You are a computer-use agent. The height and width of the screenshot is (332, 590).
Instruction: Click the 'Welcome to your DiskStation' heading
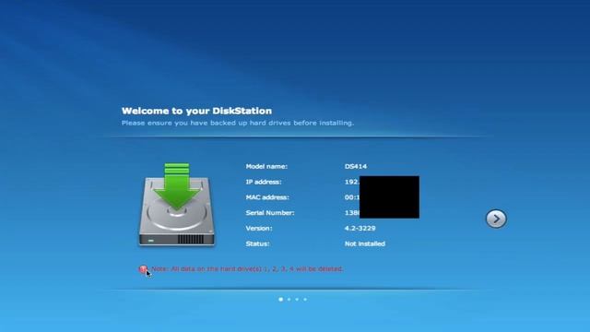pyautogui.click(x=196, y=111)
